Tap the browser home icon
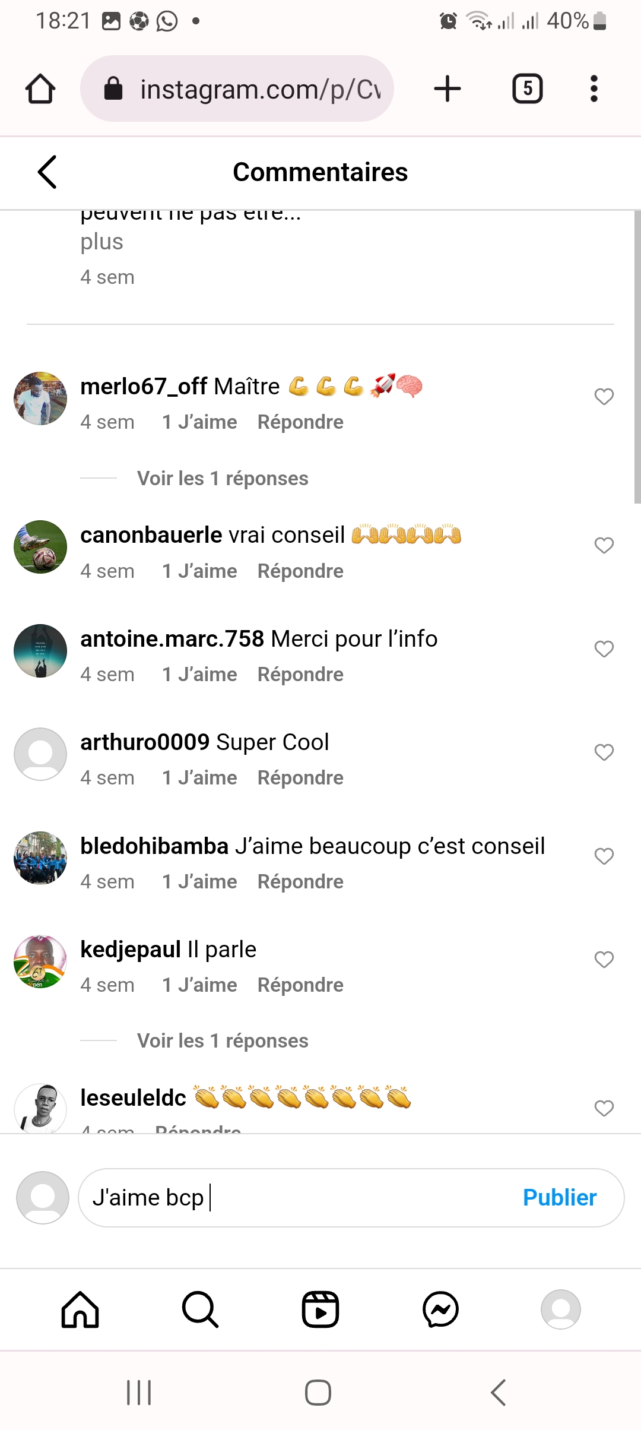This screenshot has width=641, height=1430. tap(40, 89)
